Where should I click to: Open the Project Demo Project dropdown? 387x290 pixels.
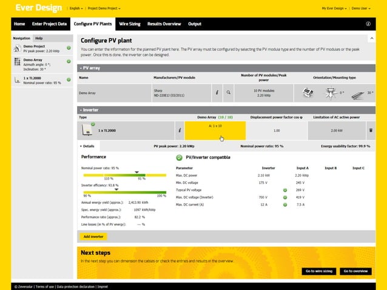[103, 8]
